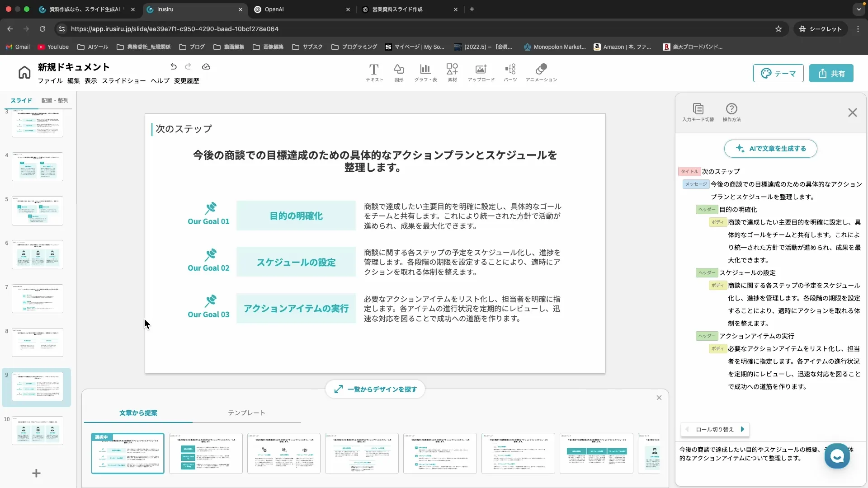
Task: Open the グラフ・表 chart tool
Action: [x=425, y=72]
